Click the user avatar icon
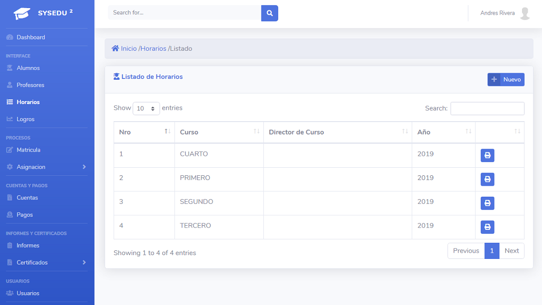The image size is (542, 305). (525, 13)
